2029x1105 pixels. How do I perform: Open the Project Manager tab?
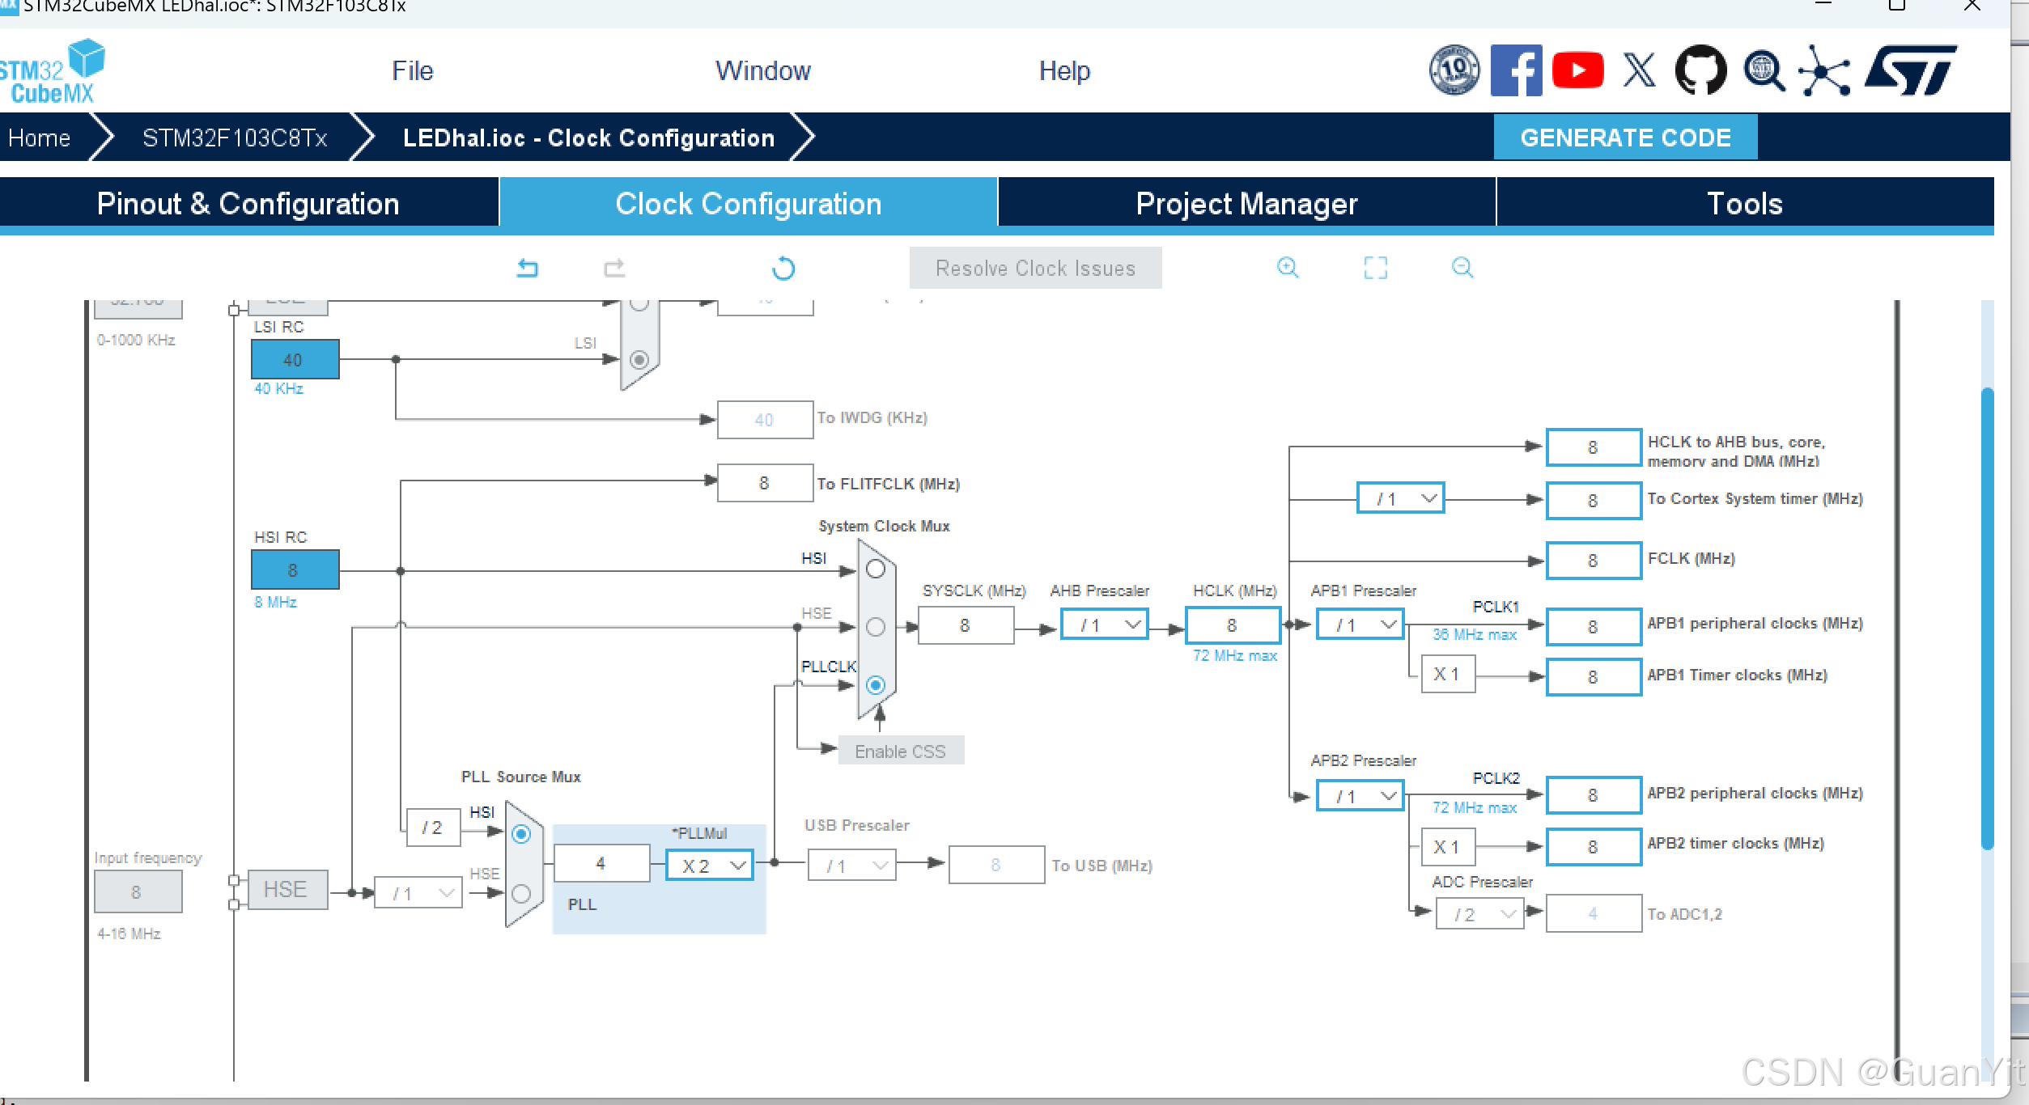[1246, 203]
